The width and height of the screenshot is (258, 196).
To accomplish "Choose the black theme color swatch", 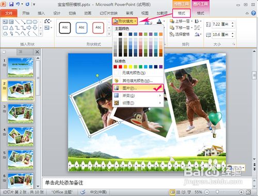I will 120,34.
